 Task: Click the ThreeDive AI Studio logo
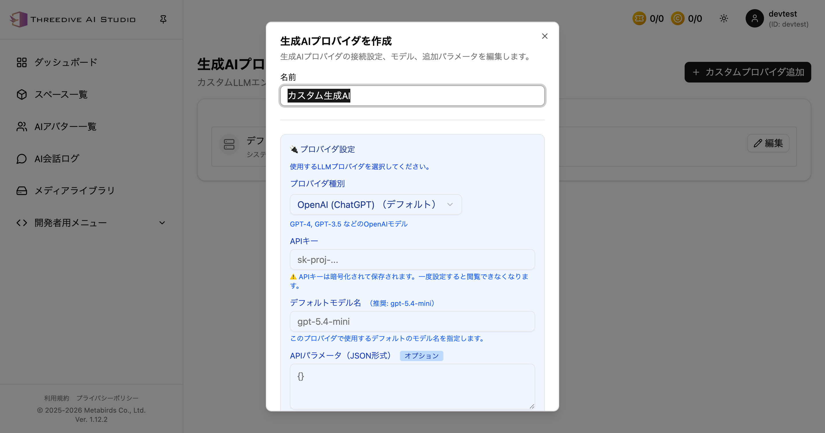point(72,19)
